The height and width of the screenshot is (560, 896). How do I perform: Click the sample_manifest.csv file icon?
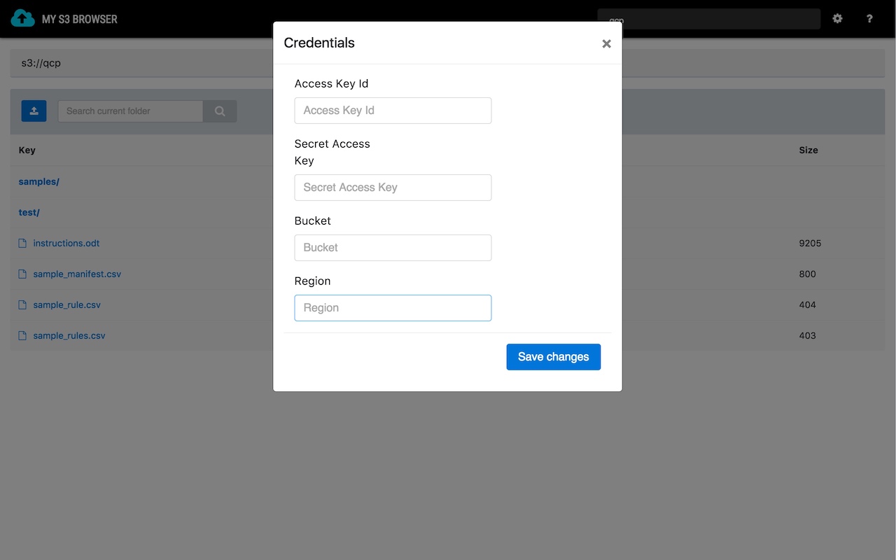coord(23,274)
